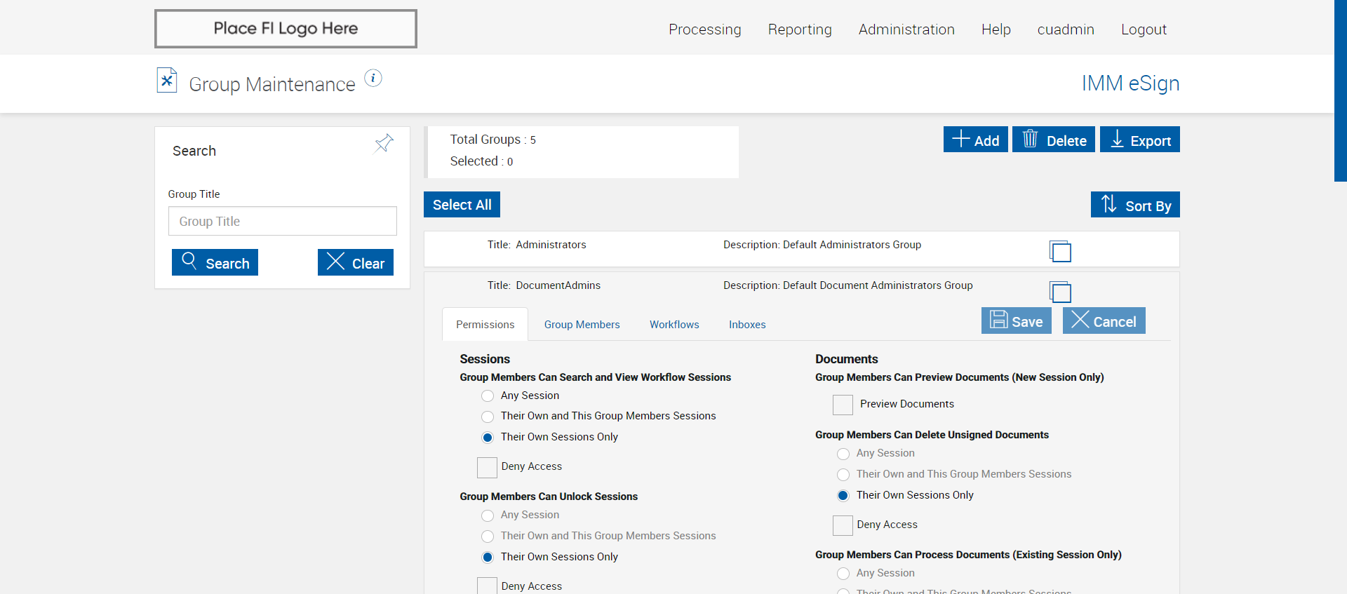Click the copy icon for Administrators group
Viewport: 1347px width, 594px height.
1060,251
